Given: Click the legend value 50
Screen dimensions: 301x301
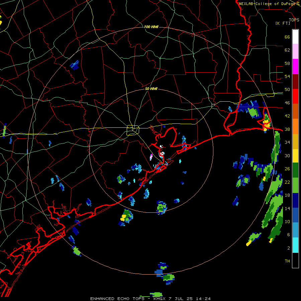Looking at the screenshot, I should pyautogui.click(x=287, y=90).
